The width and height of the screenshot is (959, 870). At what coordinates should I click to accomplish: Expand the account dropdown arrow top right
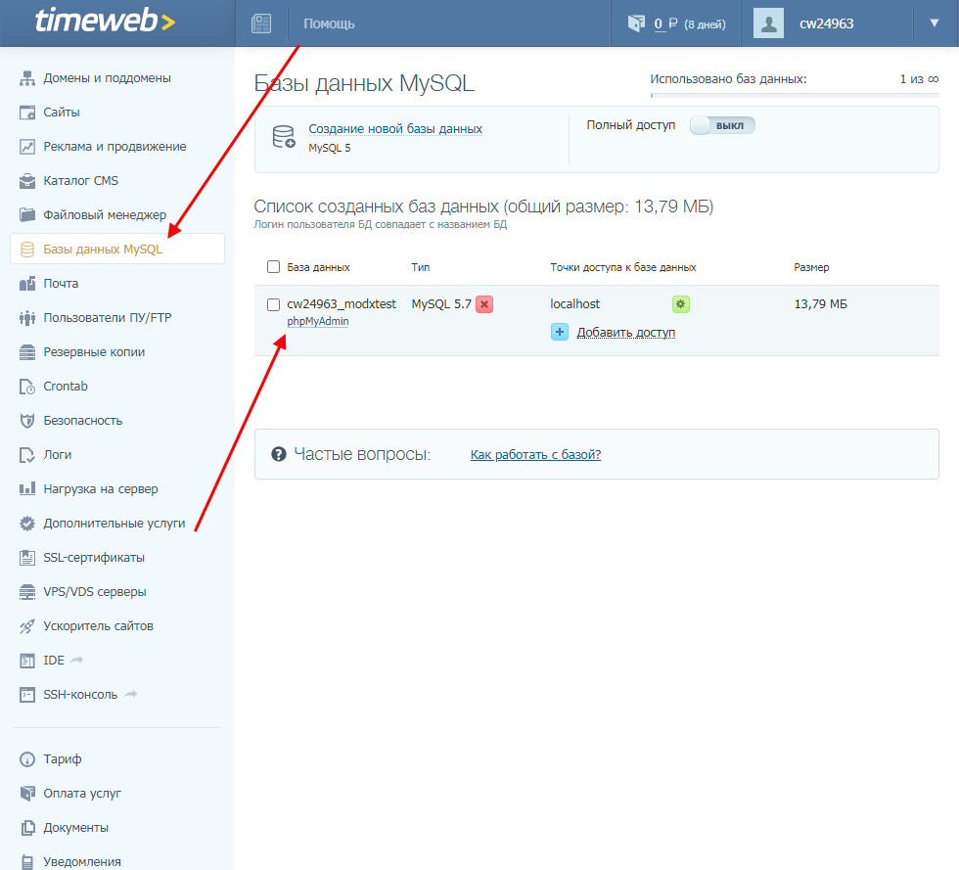click(x=935, y=23)
